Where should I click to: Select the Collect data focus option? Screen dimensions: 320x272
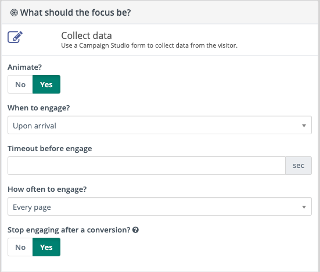click(x=160, y=40)
